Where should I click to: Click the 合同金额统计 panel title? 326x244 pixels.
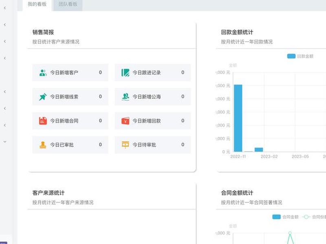tap(237, 193)
